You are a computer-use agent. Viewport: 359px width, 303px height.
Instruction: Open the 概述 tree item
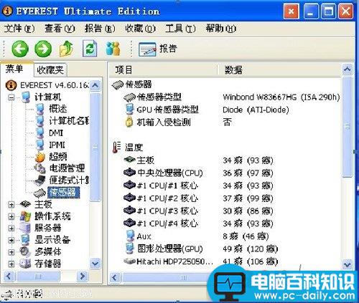click(58, 109)
